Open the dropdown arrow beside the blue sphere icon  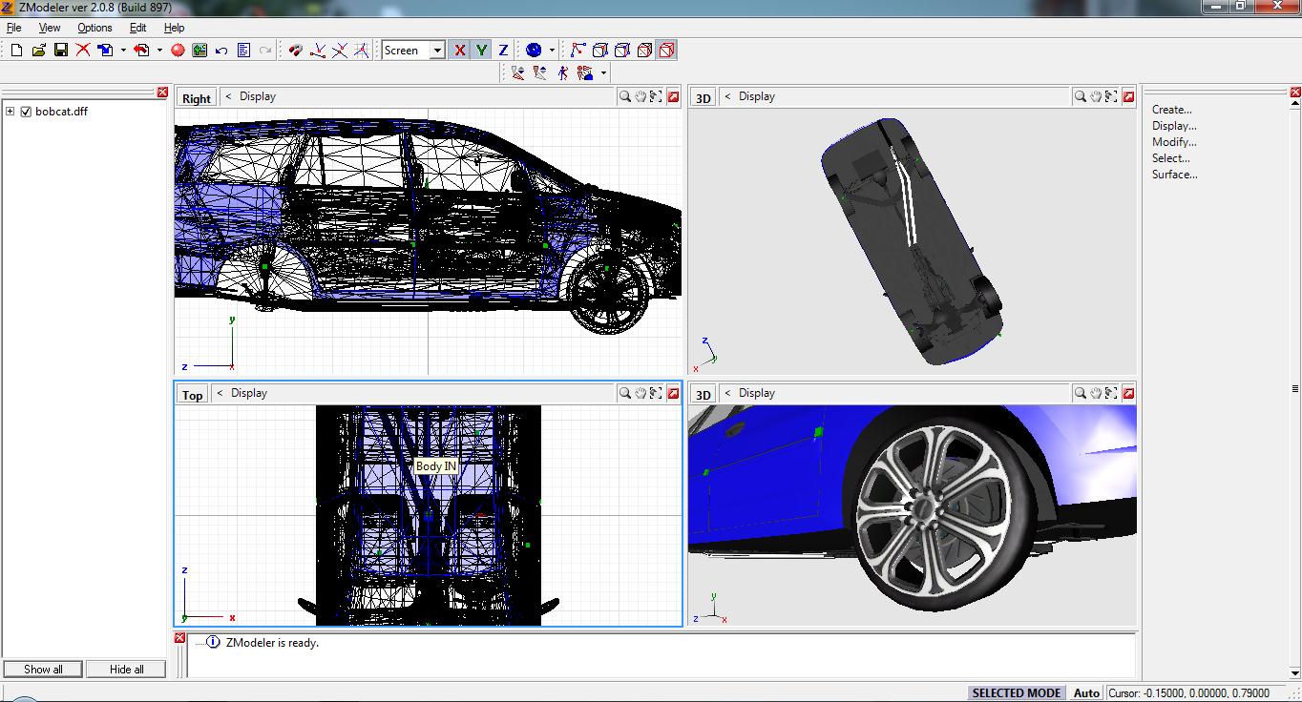point(552,51)
